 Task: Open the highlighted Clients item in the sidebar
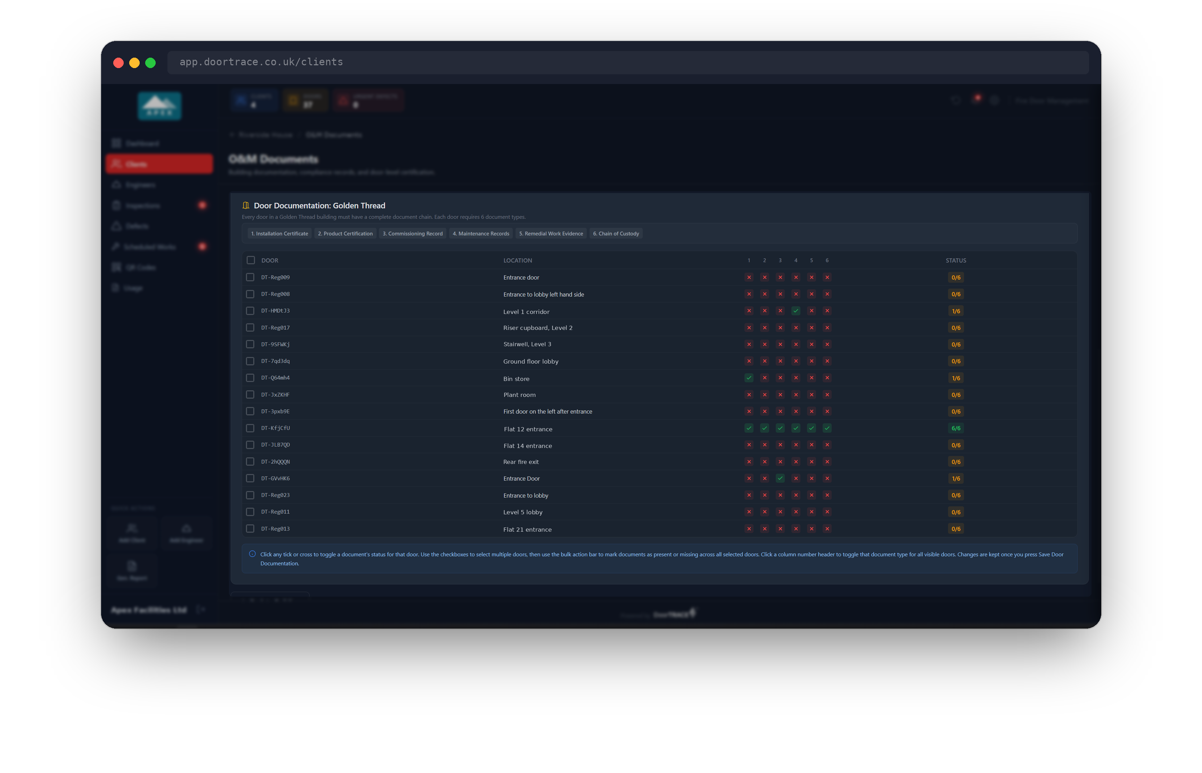click(x=159, y=164)
